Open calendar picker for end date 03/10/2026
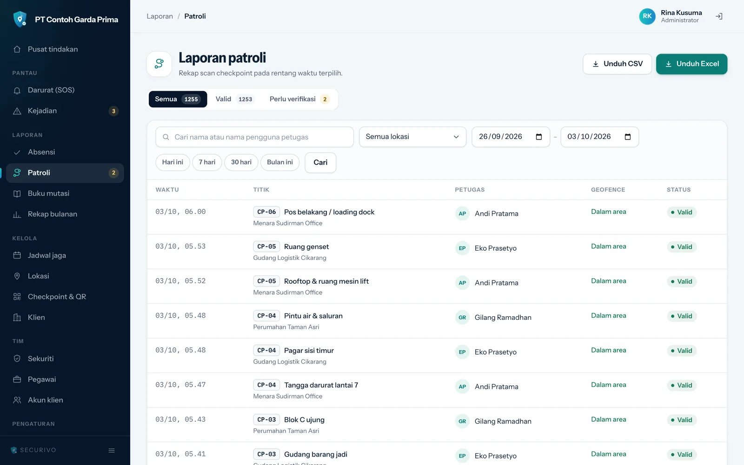 628,137
